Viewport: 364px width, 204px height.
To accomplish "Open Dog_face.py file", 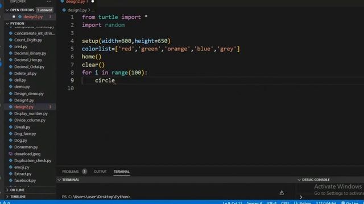I will [x=25, y=134].
